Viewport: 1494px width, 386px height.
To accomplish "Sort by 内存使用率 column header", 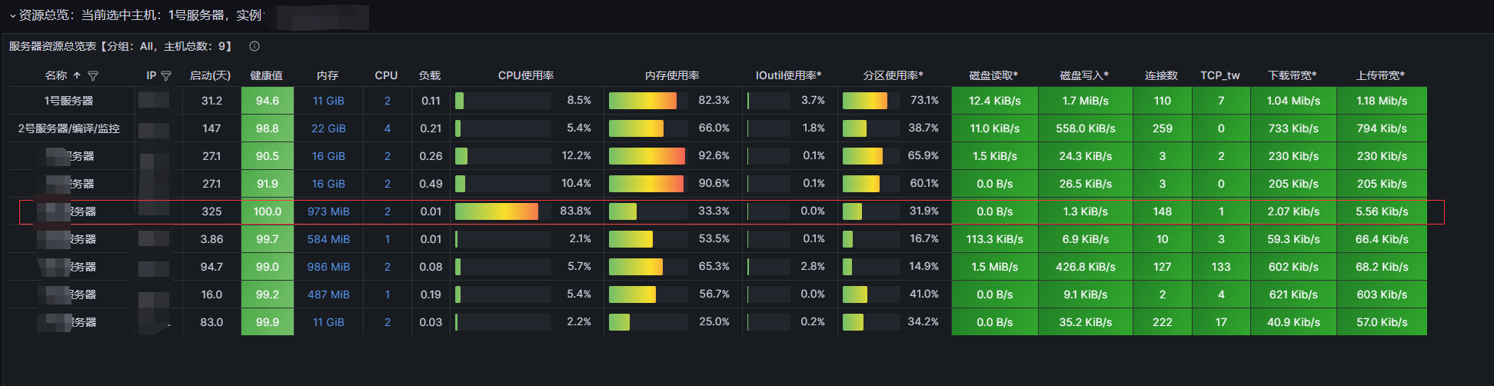I will point(672,75).
